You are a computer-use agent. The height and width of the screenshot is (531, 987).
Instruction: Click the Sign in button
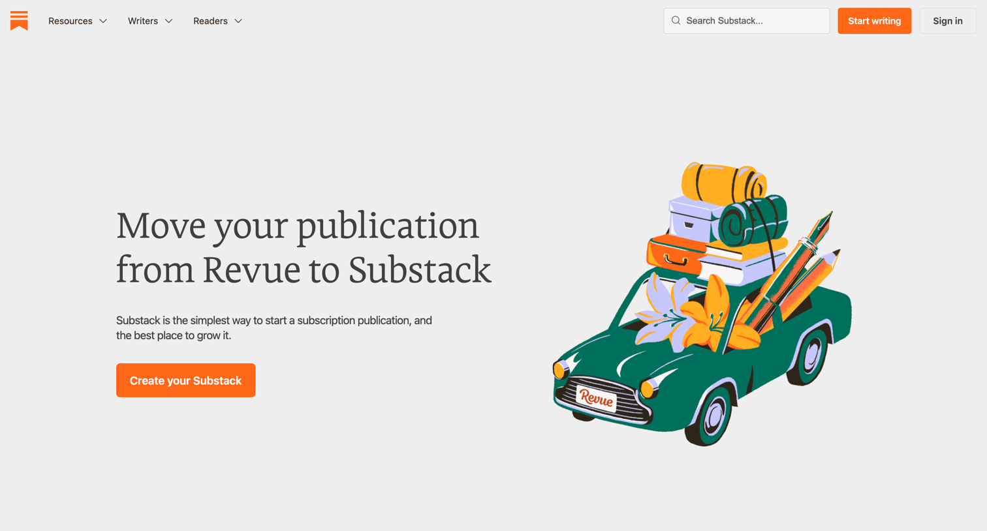(947, 21)
